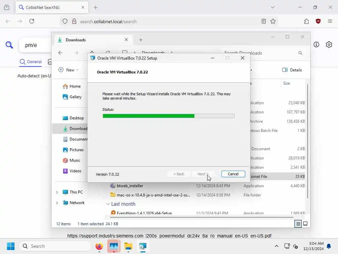This screenshot has height=254, width=338.
Task: Expand the This PC tree node
Action: [57, 192]
